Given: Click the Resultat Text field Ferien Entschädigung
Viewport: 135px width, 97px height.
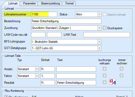Looking at the screenshot, I should click(x=76, y=83).
